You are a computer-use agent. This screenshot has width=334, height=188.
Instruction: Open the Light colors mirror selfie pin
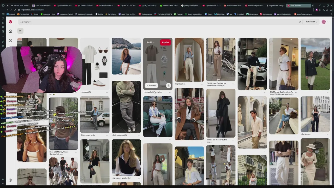189,60
